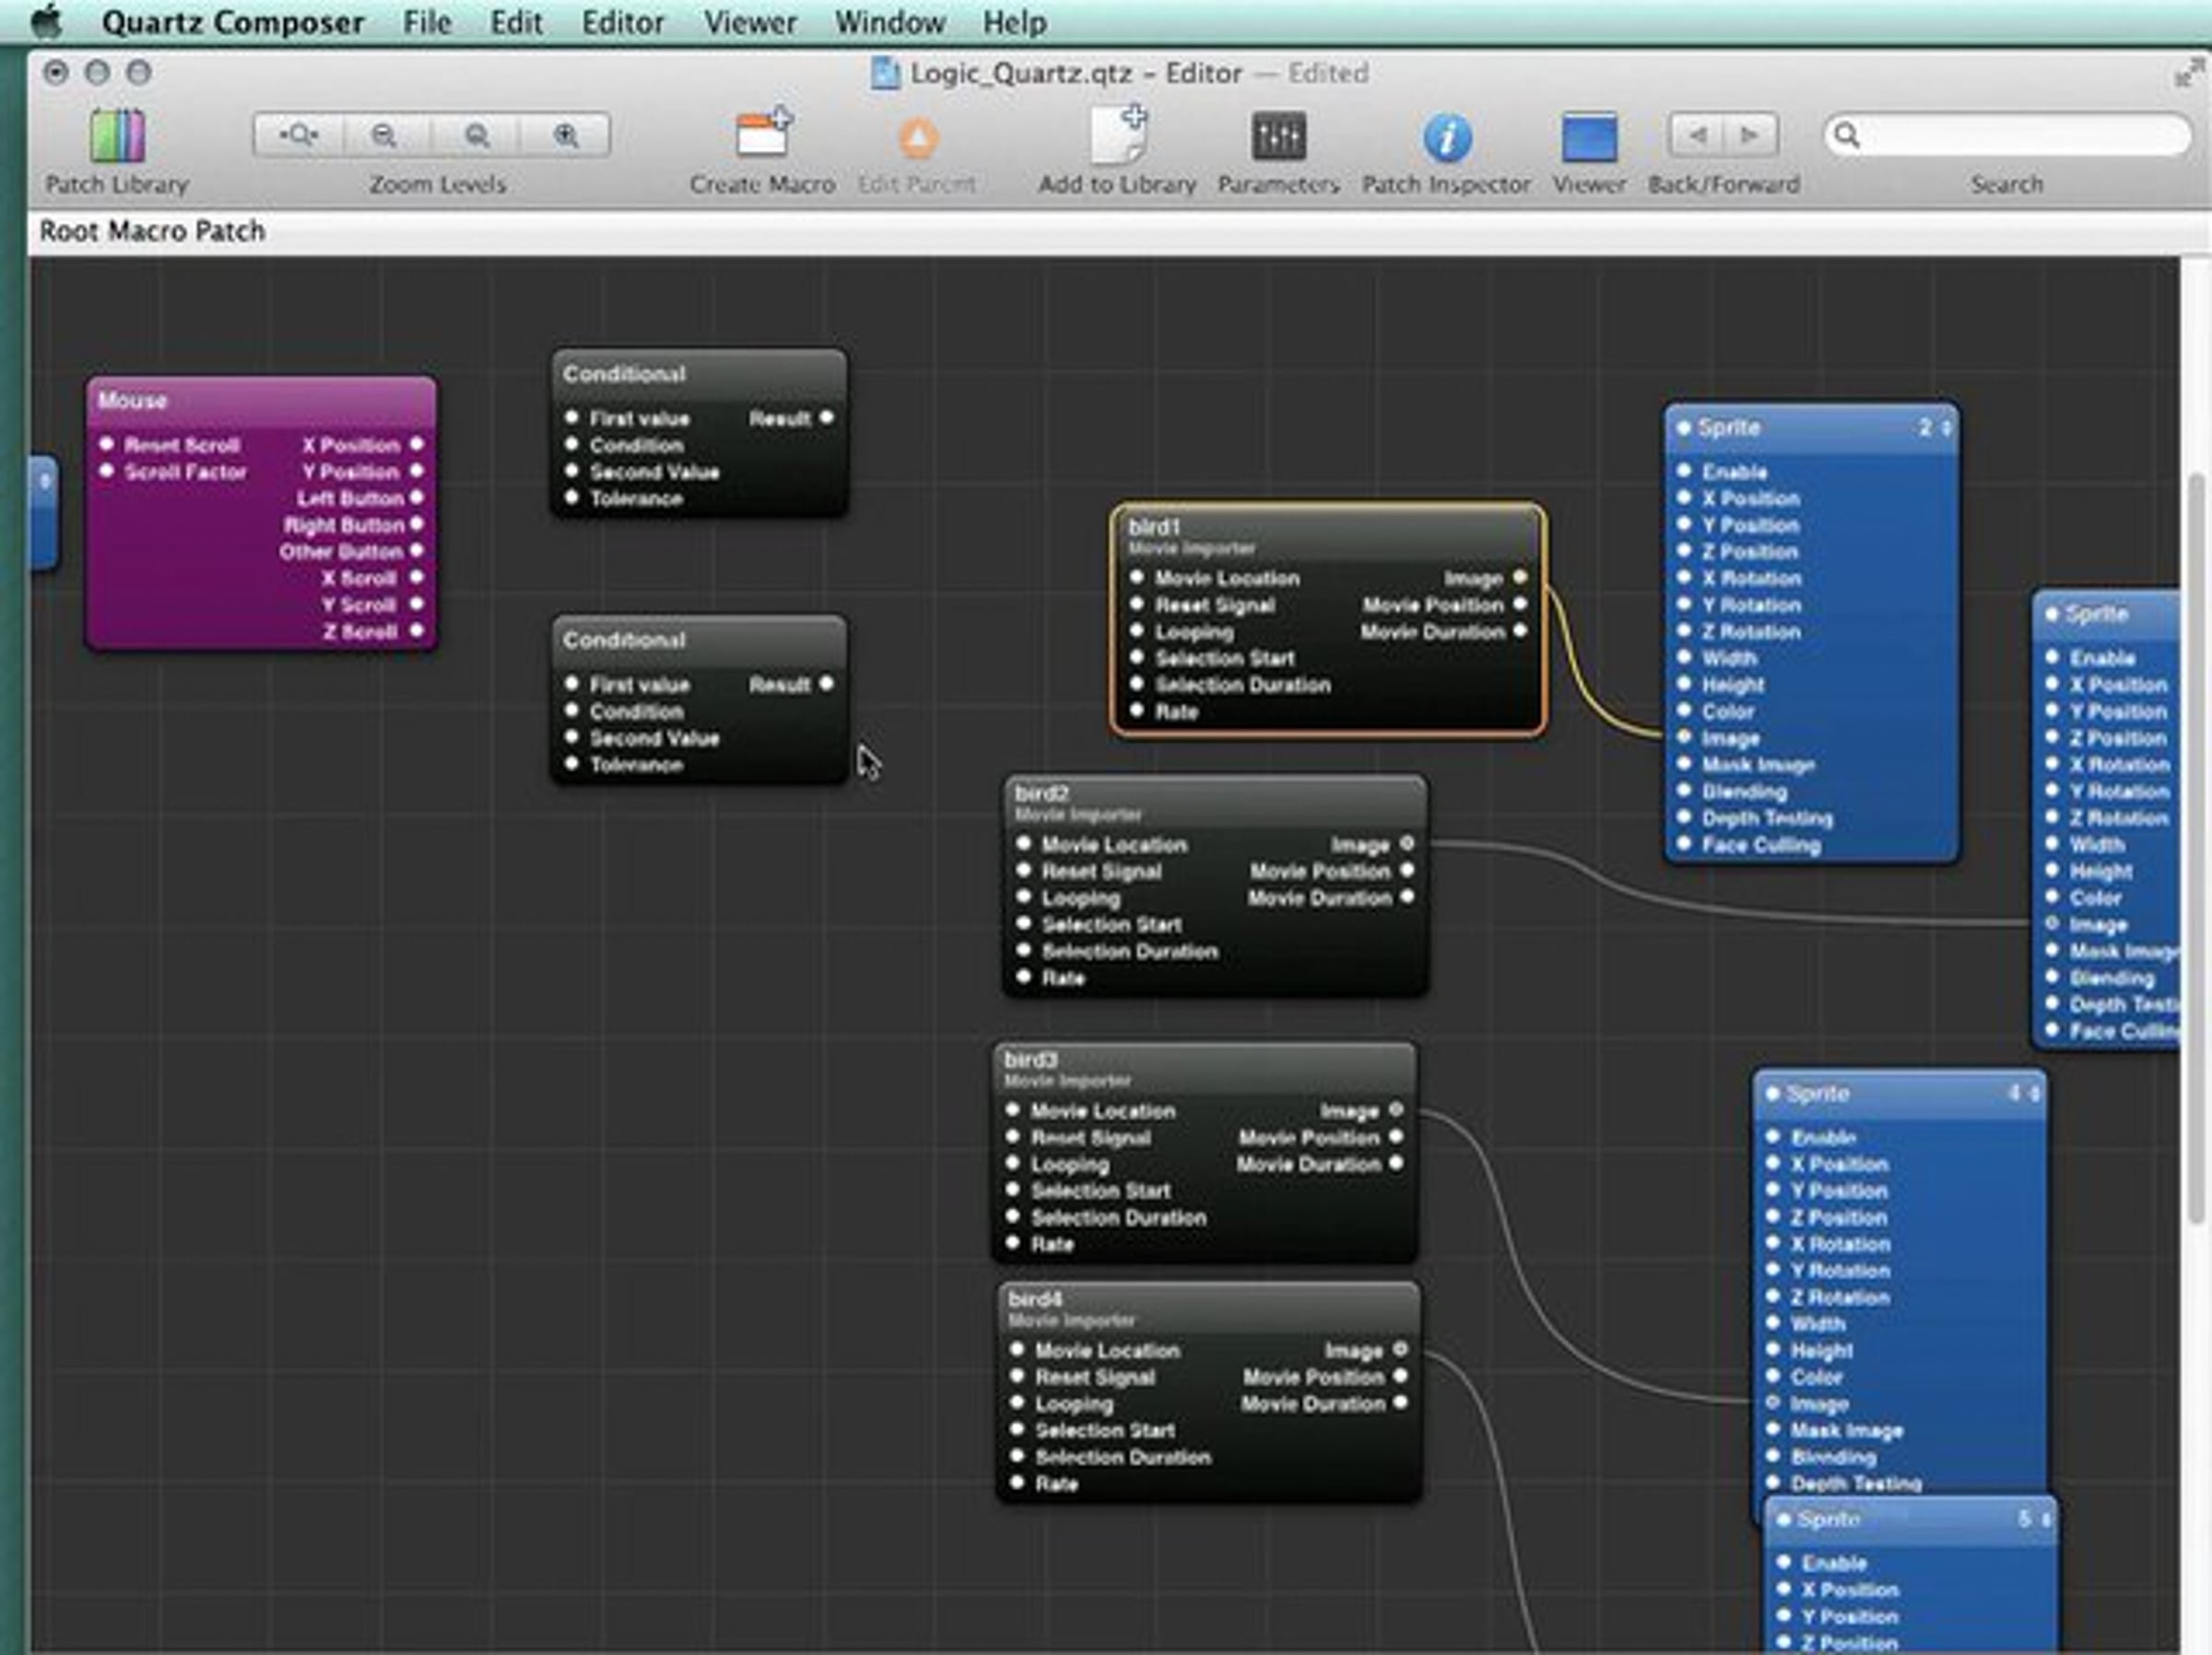Open the File menu

427,22
